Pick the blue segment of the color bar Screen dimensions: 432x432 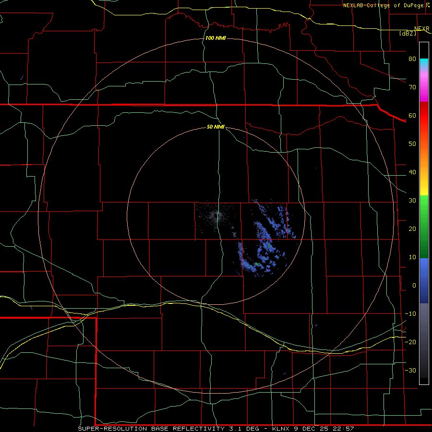pyautogui.click(x=424, y=280)
